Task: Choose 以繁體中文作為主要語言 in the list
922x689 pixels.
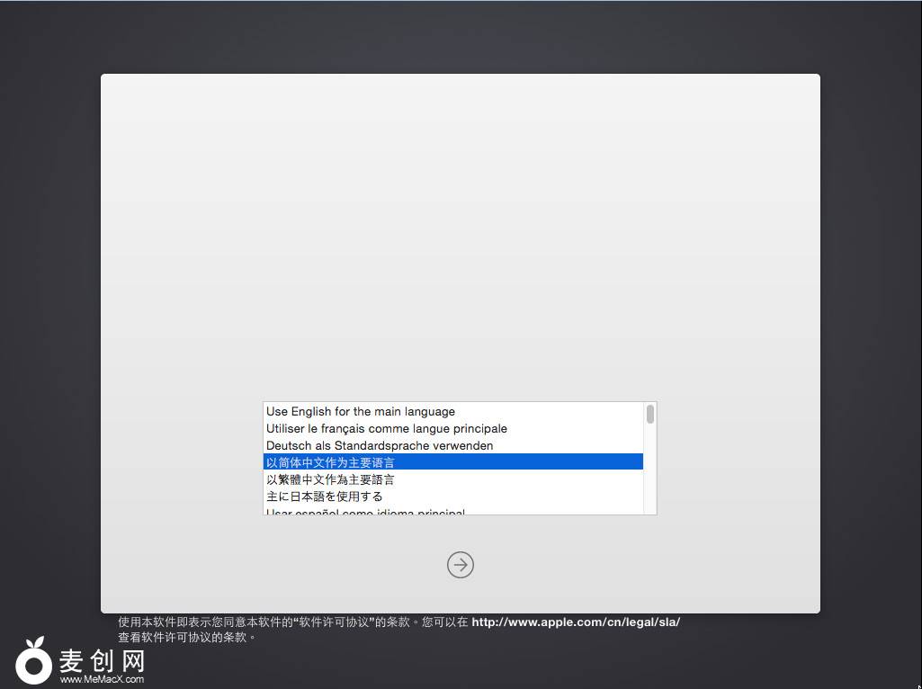Action: 331,479
